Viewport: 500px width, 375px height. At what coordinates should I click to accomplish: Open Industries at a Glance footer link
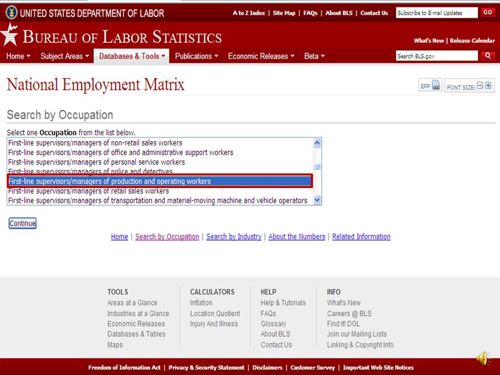(139, 314)
